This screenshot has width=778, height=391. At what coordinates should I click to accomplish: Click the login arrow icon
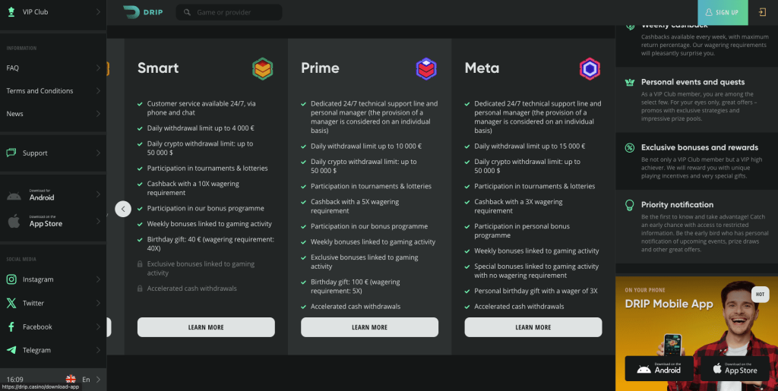(762, 12)
